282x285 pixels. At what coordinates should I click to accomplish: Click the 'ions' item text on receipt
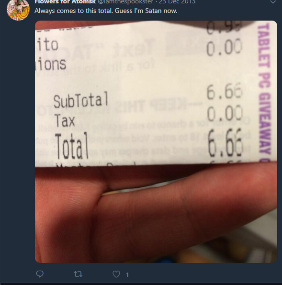pyautogui.click(x=51, y=64)
